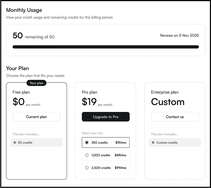Click the diamond icon beside 50 credits
211x188 pixels.
15,142
